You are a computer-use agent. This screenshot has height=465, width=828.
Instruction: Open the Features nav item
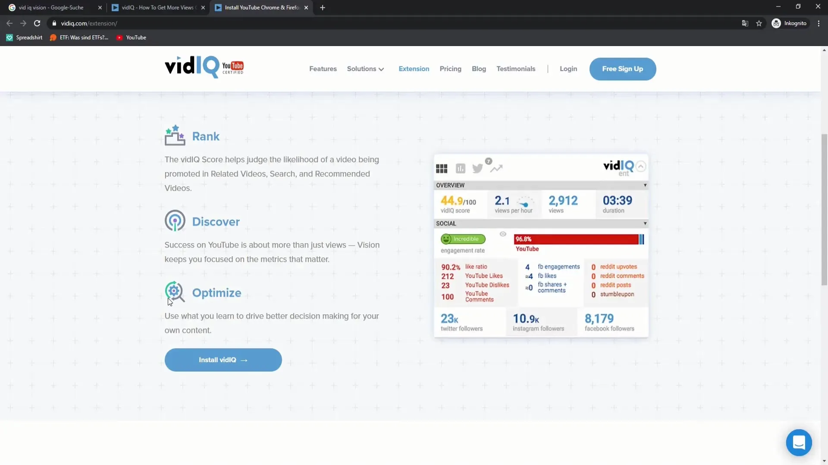pos(323,68)
